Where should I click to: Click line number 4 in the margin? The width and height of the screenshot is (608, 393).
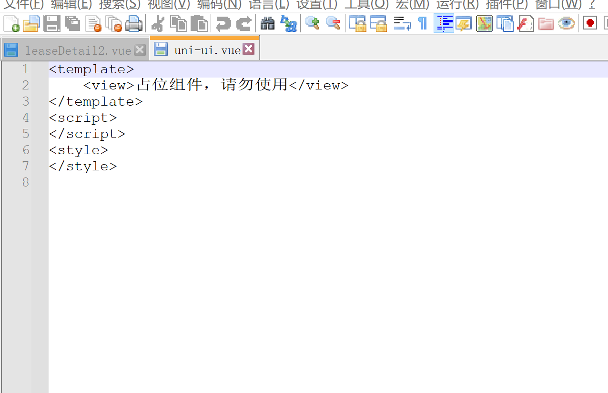coord(26,118)
